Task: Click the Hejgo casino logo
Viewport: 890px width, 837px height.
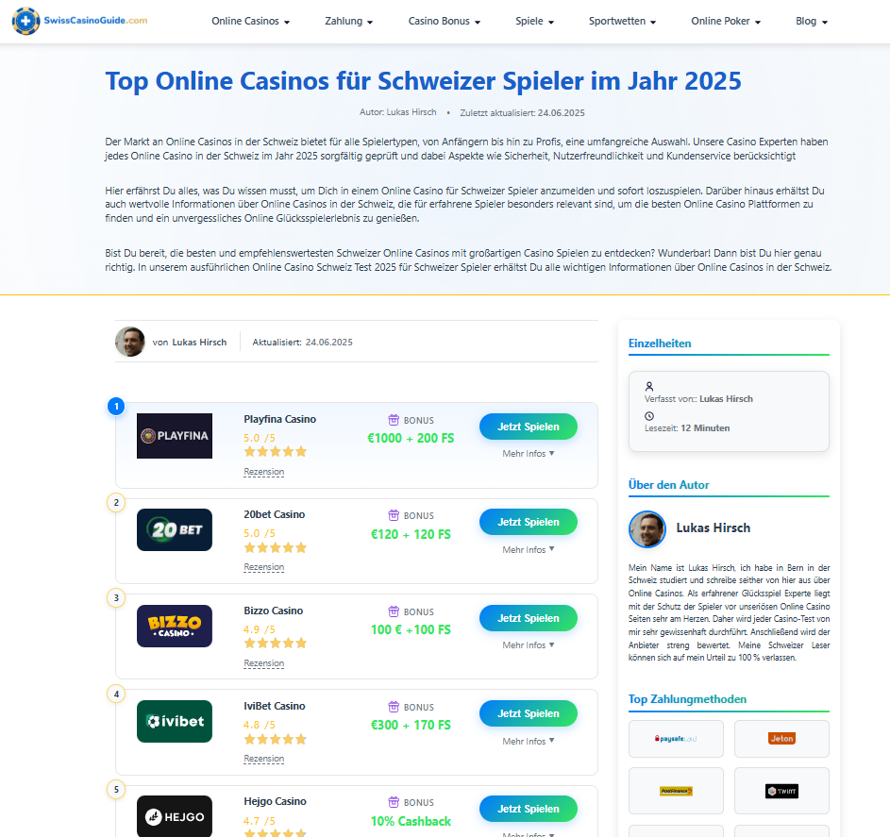Action: (x=175, y=816)
